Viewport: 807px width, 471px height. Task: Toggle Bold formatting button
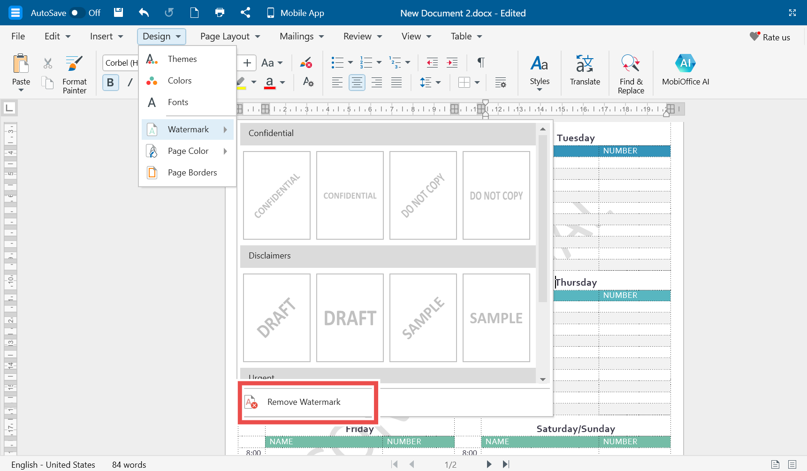coord(110,83)
